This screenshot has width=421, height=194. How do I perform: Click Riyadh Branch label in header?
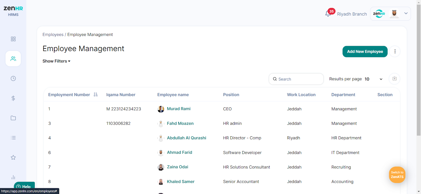pos(352,14)
